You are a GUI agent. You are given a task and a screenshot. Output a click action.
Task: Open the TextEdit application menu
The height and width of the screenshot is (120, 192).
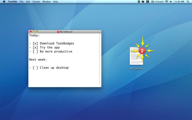click(12, 2)
